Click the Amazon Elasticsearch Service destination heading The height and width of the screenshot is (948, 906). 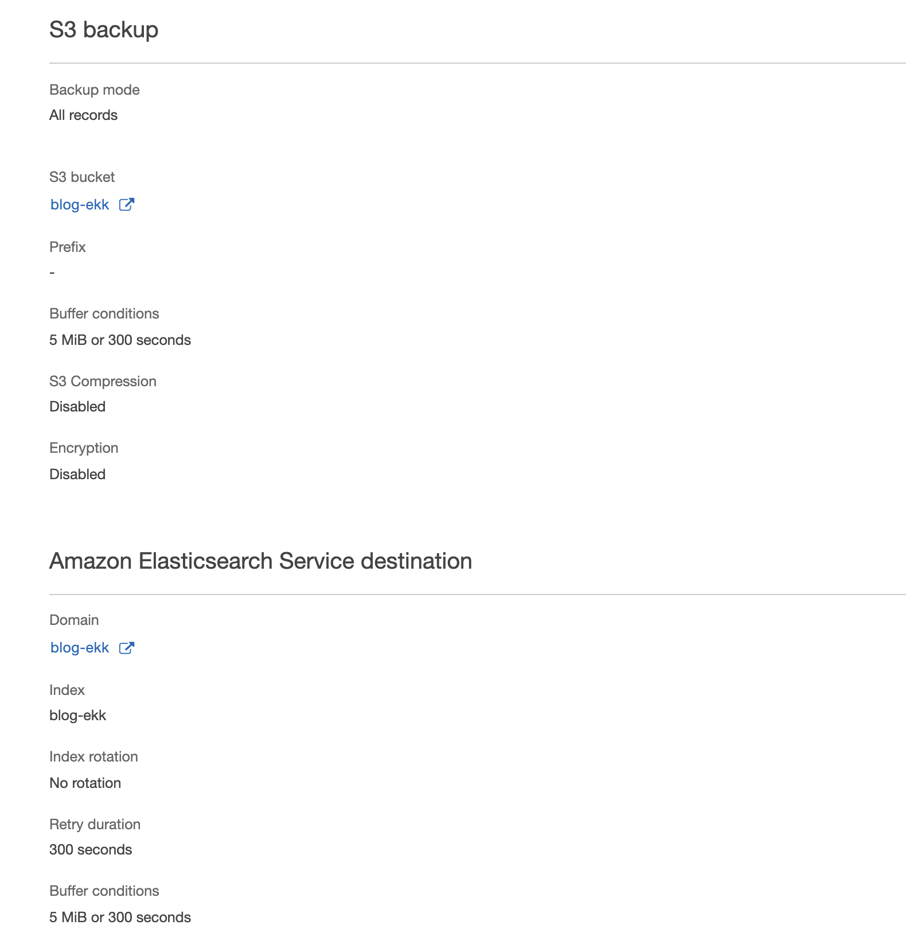pos(260,561)
